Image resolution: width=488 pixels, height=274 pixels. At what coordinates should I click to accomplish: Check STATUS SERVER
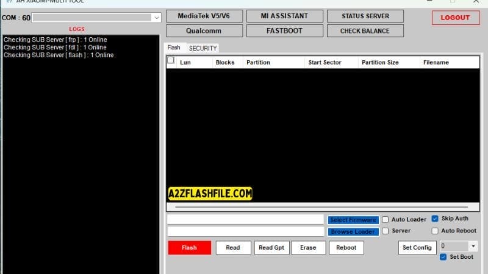pyautogui.click(x=365, y=16)
